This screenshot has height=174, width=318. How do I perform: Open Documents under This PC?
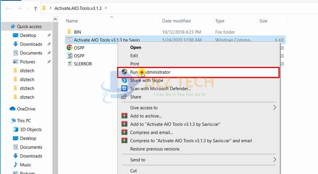pyautogui.click(x=31, y=147)
